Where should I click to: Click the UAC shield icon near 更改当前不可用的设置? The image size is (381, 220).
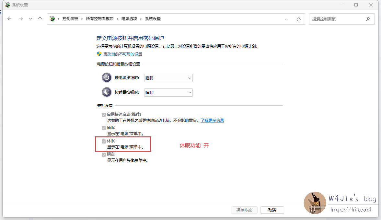click(x=98, y=54)
